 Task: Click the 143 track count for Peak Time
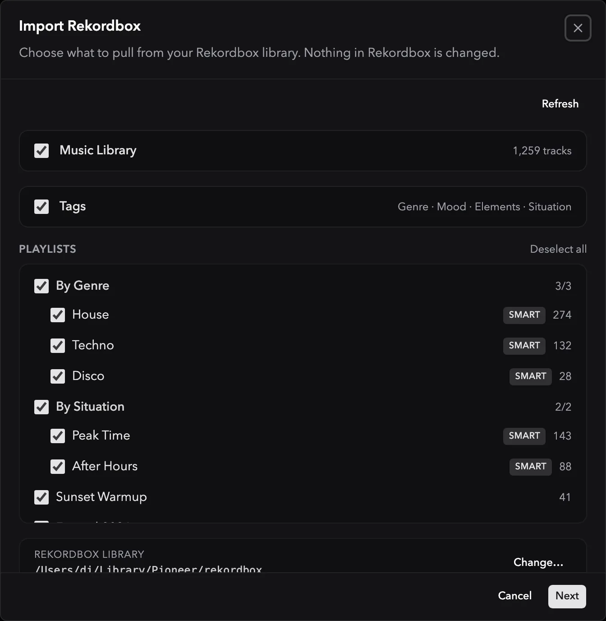pyautogui.click(x=562, y=436)
